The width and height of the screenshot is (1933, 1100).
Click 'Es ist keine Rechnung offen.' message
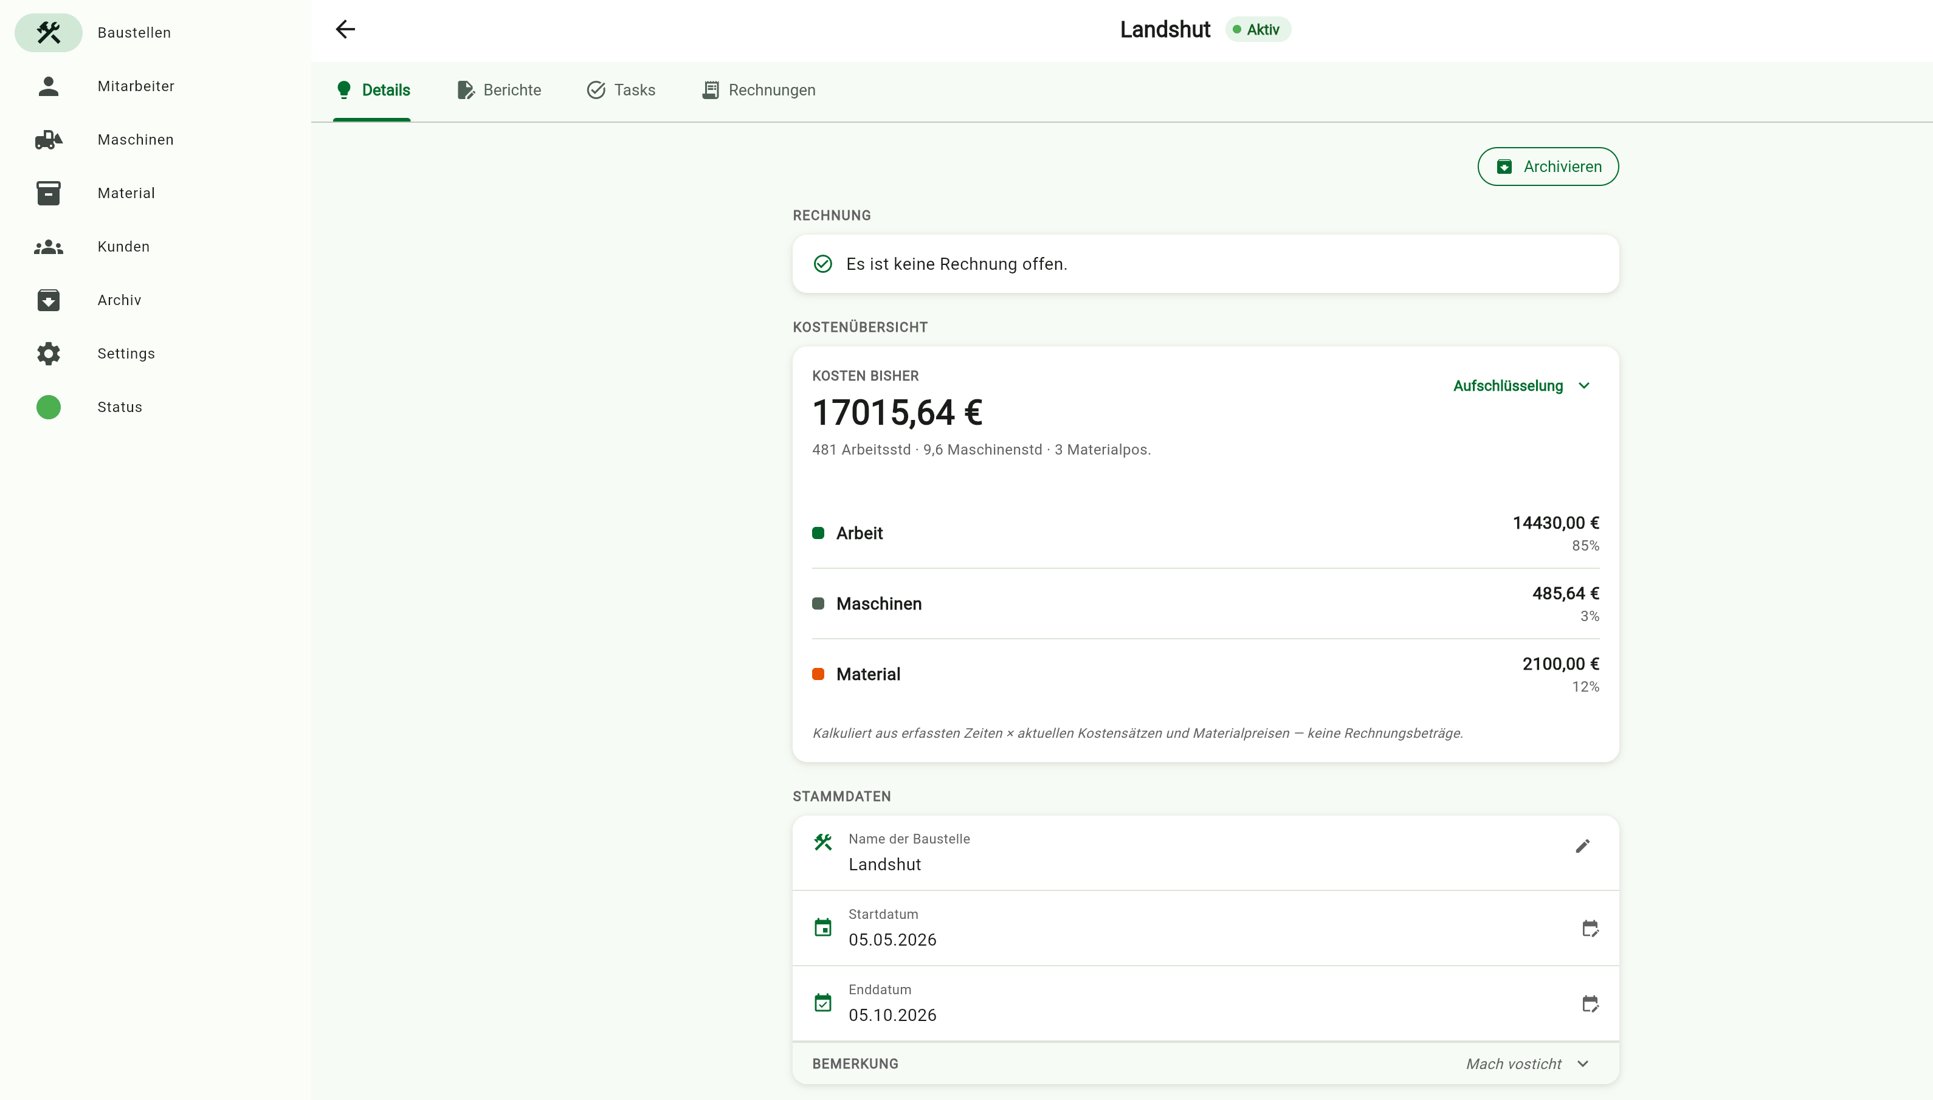956,264
